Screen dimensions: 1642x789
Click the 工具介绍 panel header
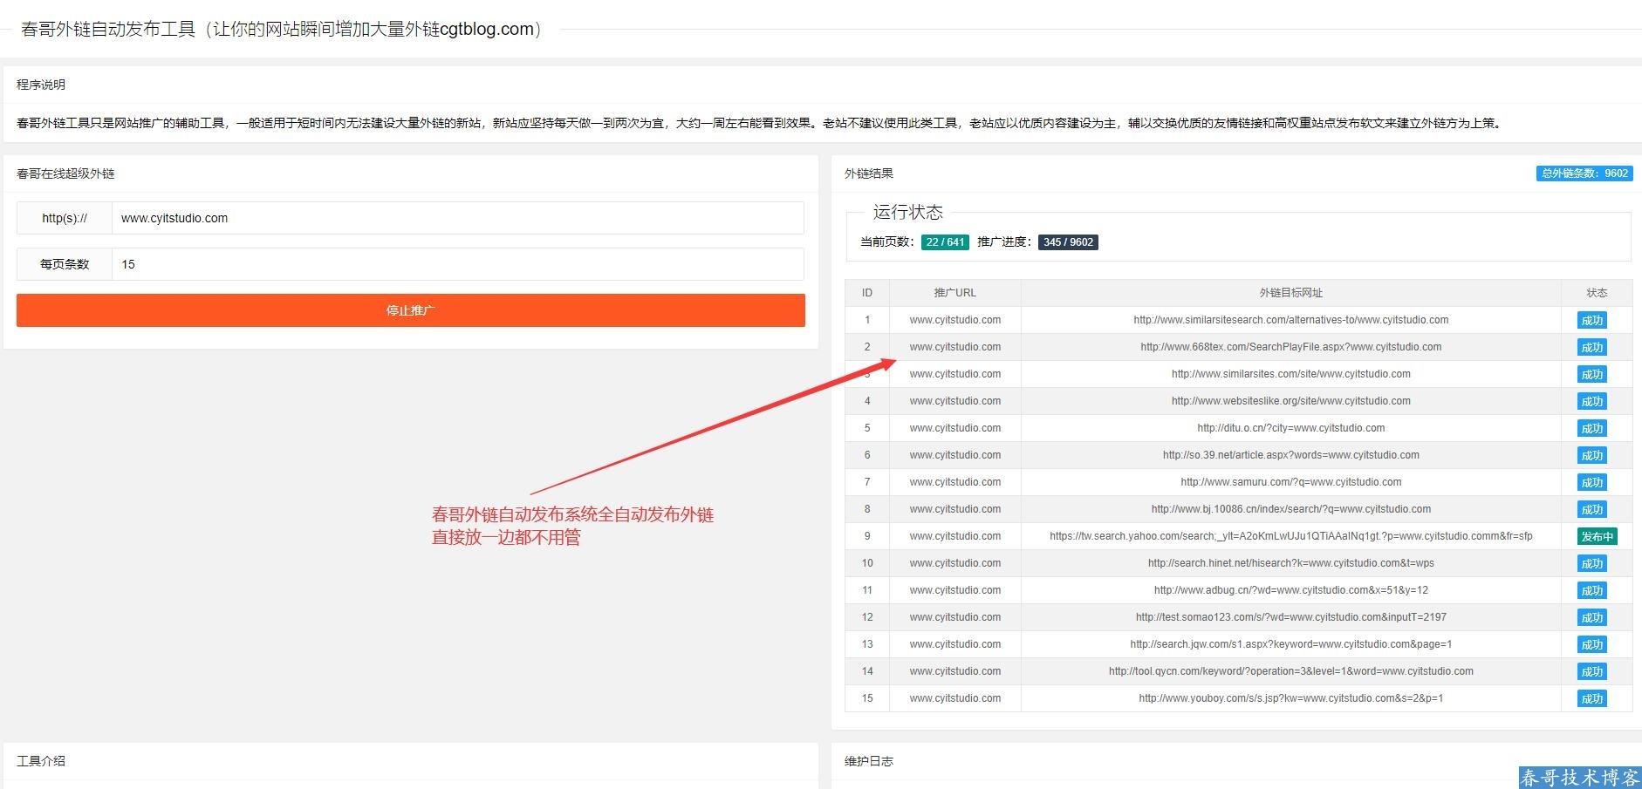click(41, 761)
